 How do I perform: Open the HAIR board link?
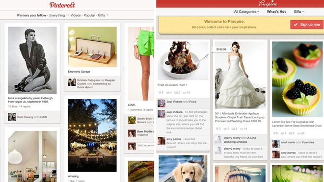click(44, 117)
